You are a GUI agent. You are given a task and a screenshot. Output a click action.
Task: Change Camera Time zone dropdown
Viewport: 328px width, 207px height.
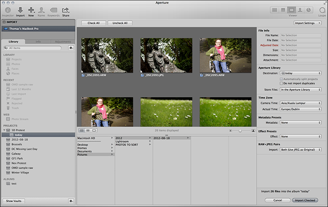click(301, 103)
